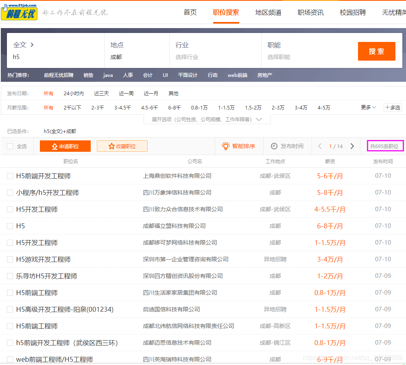This screenshot has height=365, width=406.
Task: Check the box for 乐寻坊H5开发工程师
Action: tap(10, 276)
